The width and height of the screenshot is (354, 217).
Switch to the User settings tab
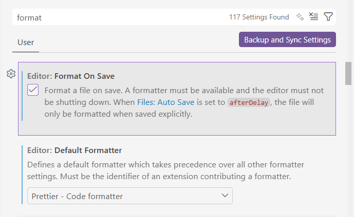(26, 42)
